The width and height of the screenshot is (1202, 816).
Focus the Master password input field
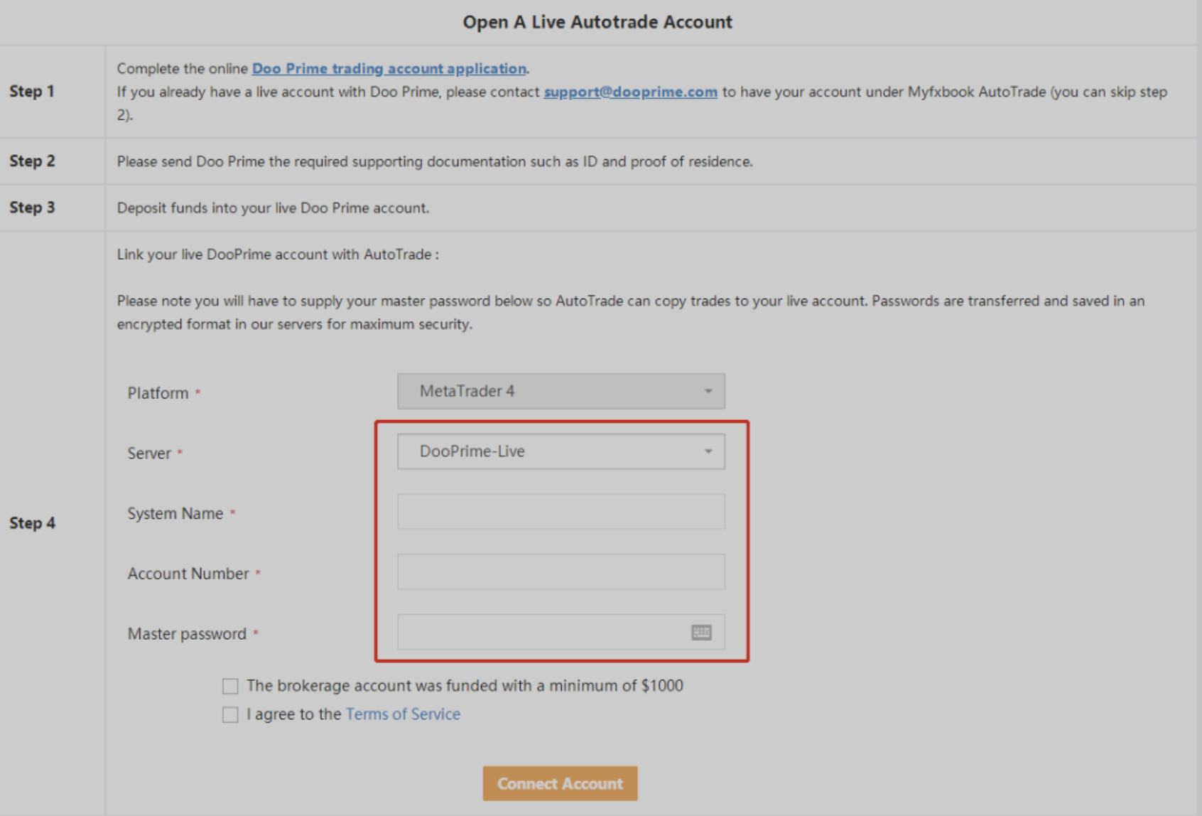561,632
